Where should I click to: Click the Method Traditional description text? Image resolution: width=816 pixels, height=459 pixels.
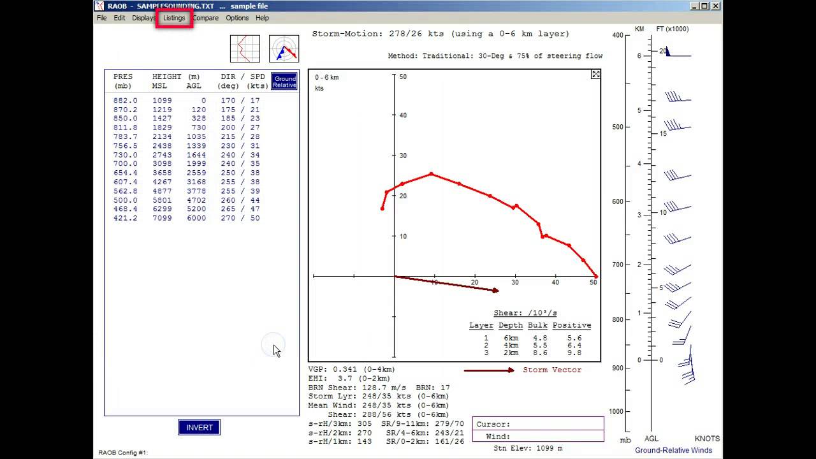[495, 56]
